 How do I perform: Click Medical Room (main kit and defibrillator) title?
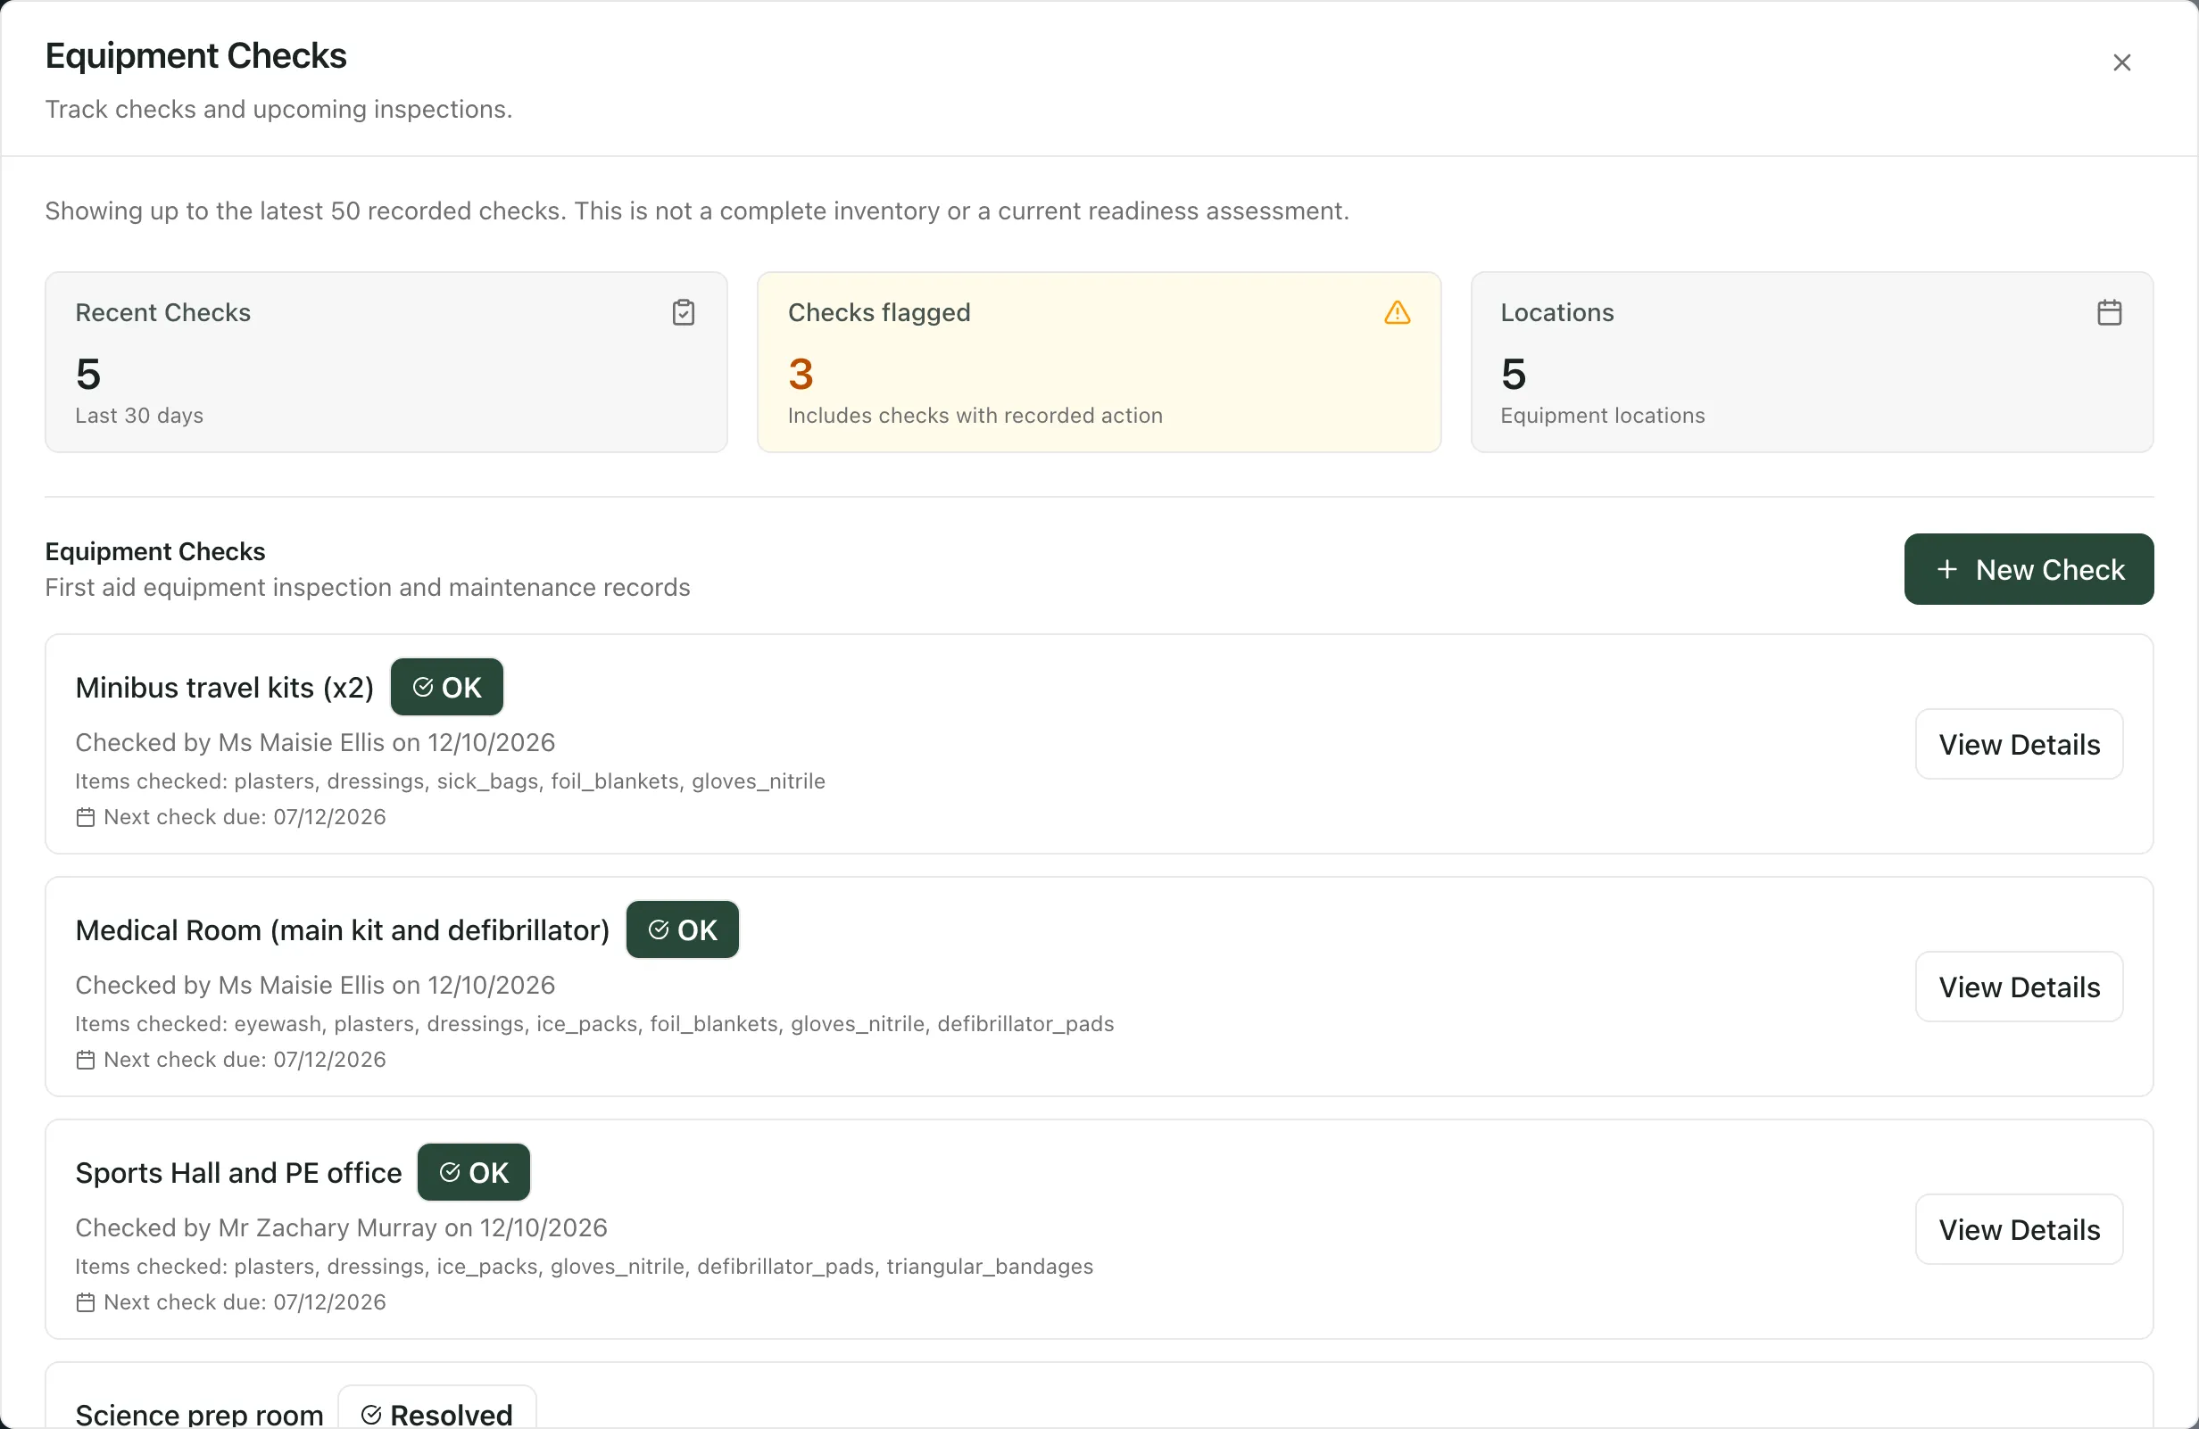point(343,931)
